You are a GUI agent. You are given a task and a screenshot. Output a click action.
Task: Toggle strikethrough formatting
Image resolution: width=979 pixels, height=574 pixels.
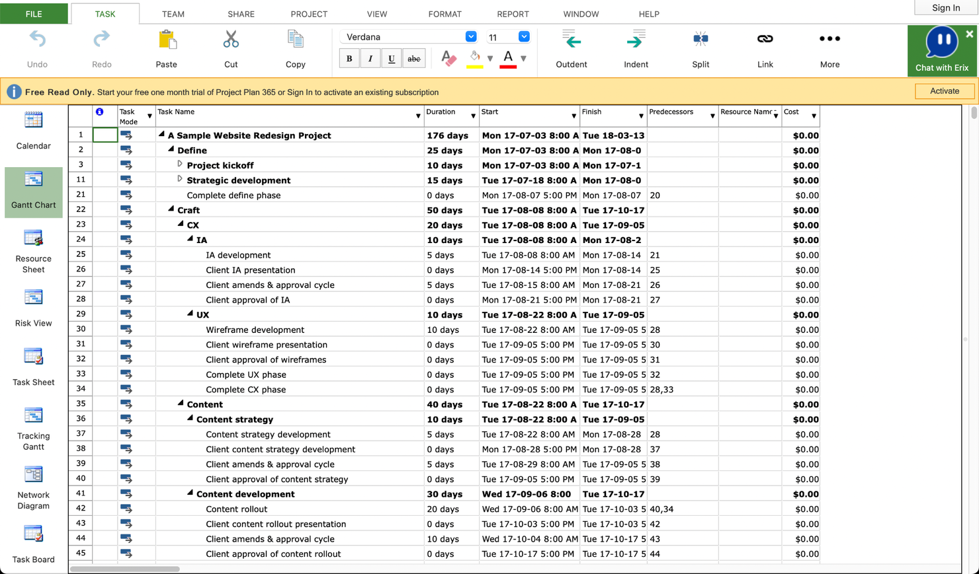pyautogui.click(x=413, y=59)
